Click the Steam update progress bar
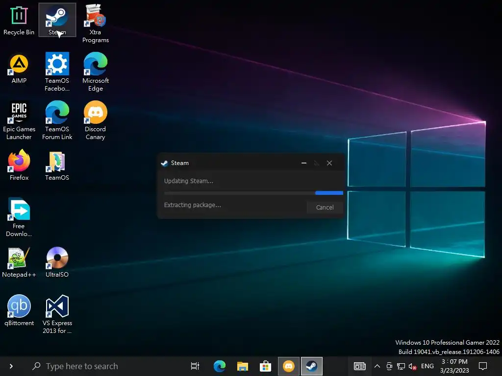The height and width of the screenshot is (376, 502). point(253,193)
